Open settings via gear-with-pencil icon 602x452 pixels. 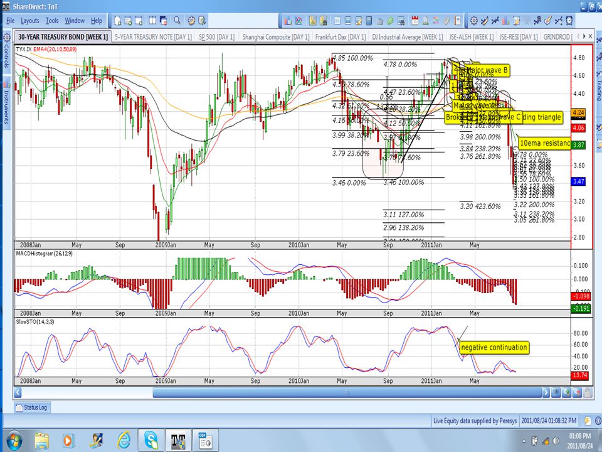(191, 20)
